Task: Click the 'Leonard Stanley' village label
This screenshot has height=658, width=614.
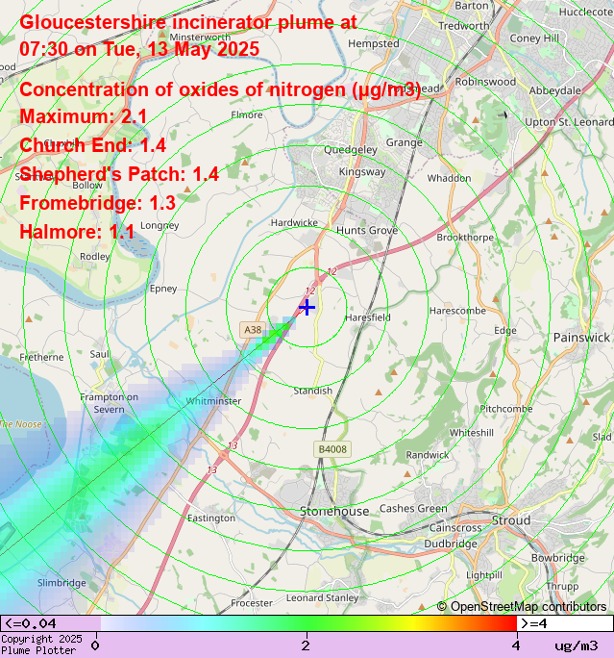Action: tap(322, 598)
